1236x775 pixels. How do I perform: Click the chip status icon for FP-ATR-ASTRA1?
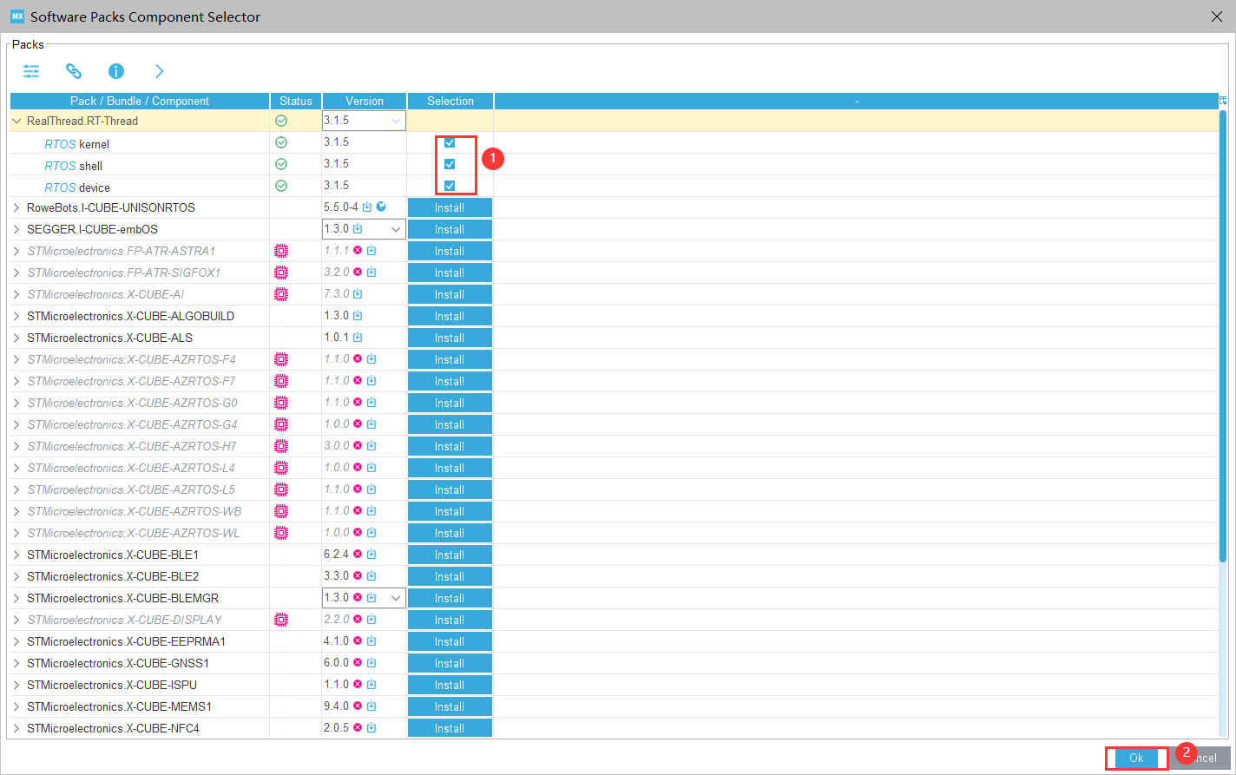coord(281,251)
